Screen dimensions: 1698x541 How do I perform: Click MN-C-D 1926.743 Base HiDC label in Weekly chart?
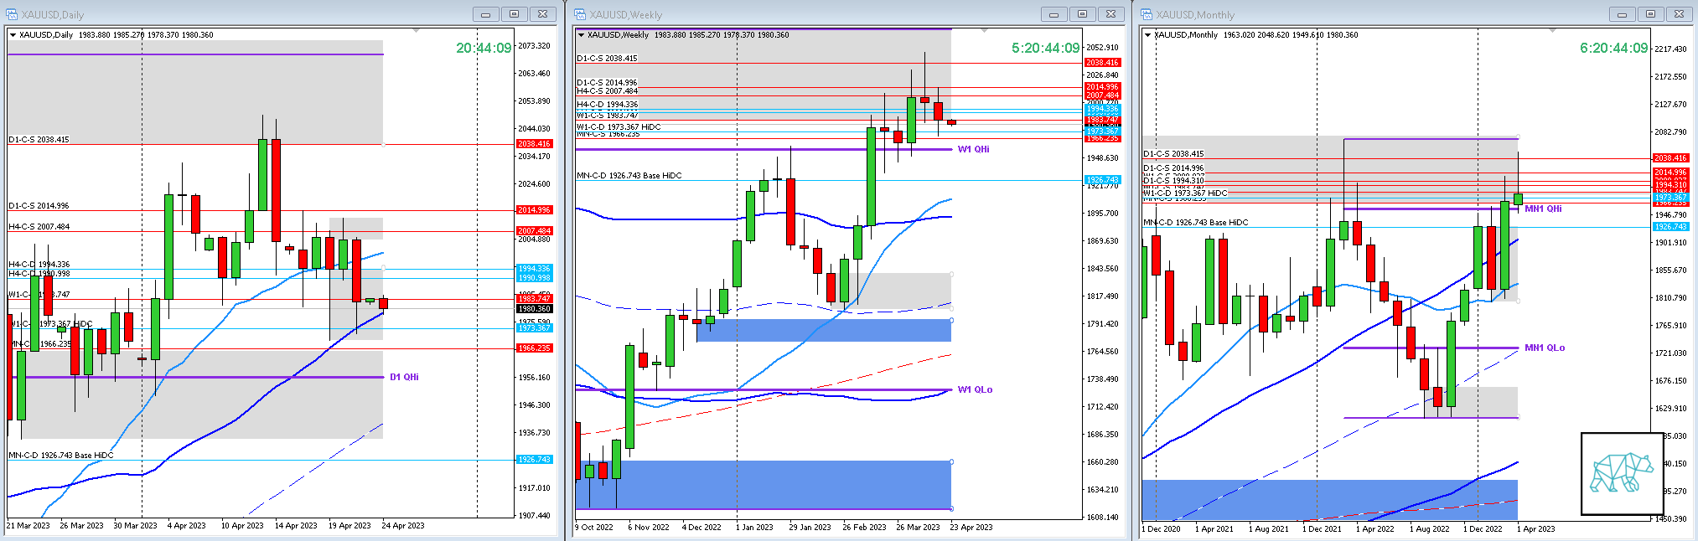(x=629, y=176)
